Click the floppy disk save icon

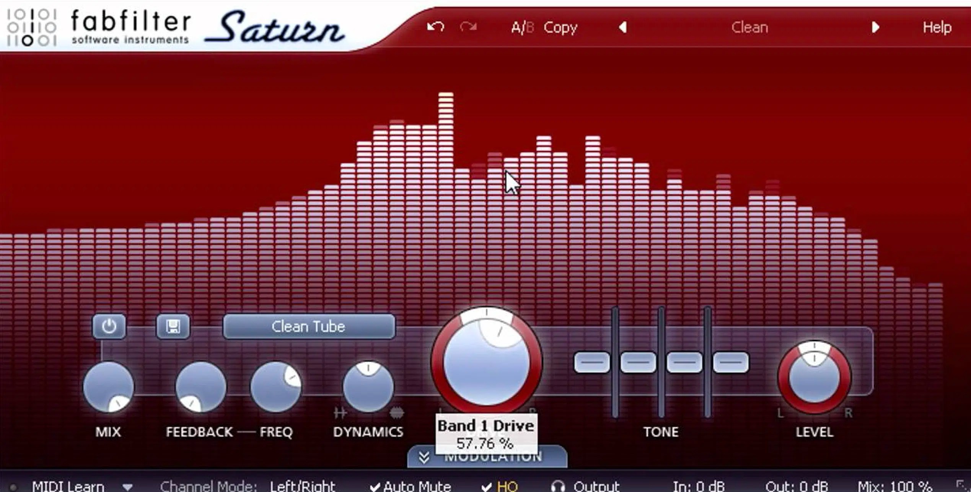point(173,326)
